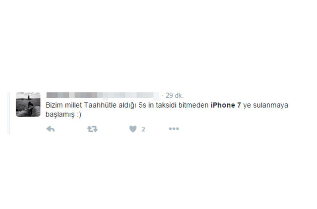317x209 pixels.
Task: Select the word taksidi in tweet
Action: pos(166,105)
